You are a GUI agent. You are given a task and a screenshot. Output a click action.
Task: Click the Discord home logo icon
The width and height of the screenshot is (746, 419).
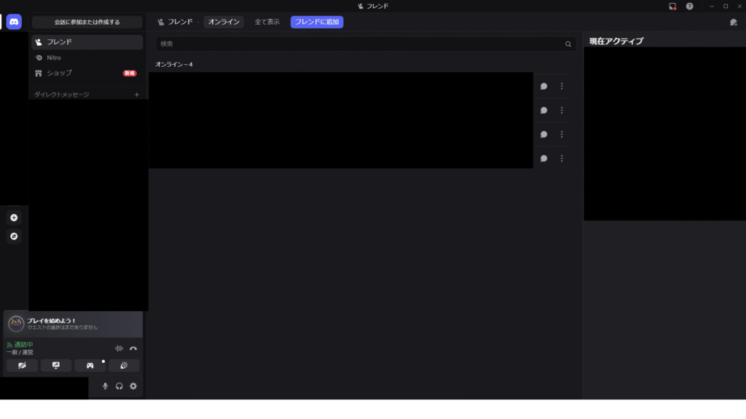(14, 22)
